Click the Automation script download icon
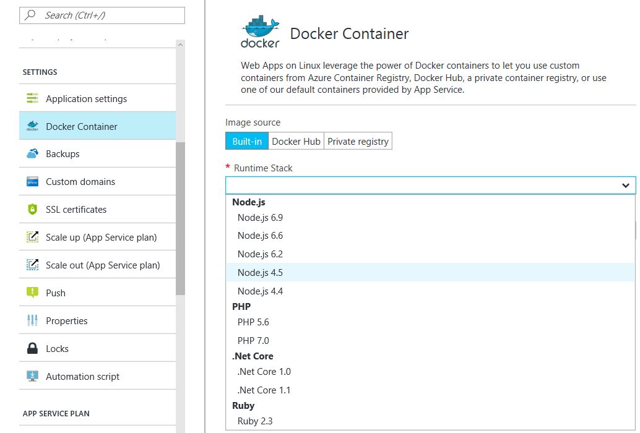This screenshot has width=640, height=433. point(32,376)
